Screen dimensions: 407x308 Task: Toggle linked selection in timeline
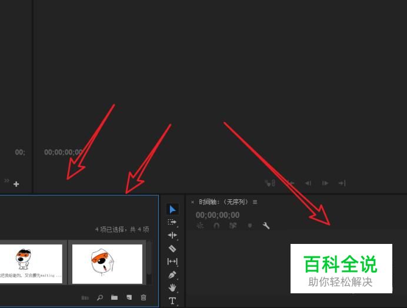click(233, 226)
